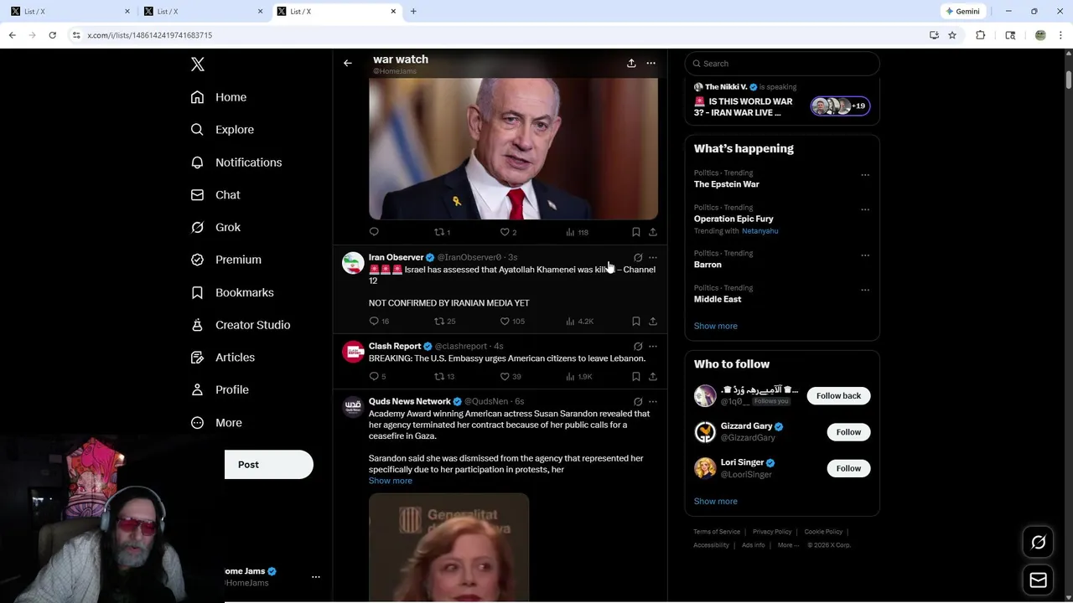The height and width of the screenshot is (603, 1073).
Task: Open options for The Epstein War trend
Action: 865,175
